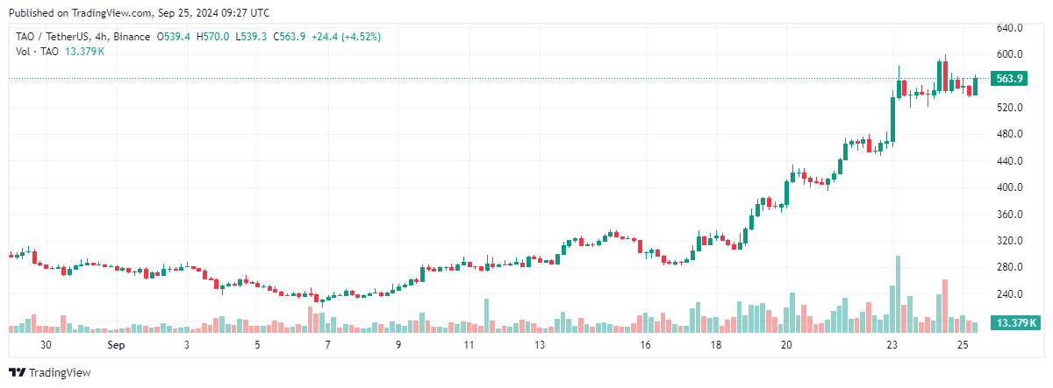Image resolution: width=1053 pixels, height=388 pixels.
Task: Click the high value H570.0
Action: pos(213,37)
